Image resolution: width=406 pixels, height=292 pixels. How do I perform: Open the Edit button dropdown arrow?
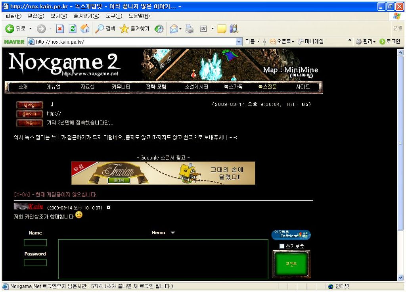(x=213, y=29)
